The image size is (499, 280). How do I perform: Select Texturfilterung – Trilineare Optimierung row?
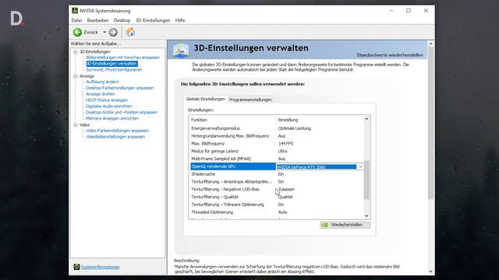[x=277, y=205]
